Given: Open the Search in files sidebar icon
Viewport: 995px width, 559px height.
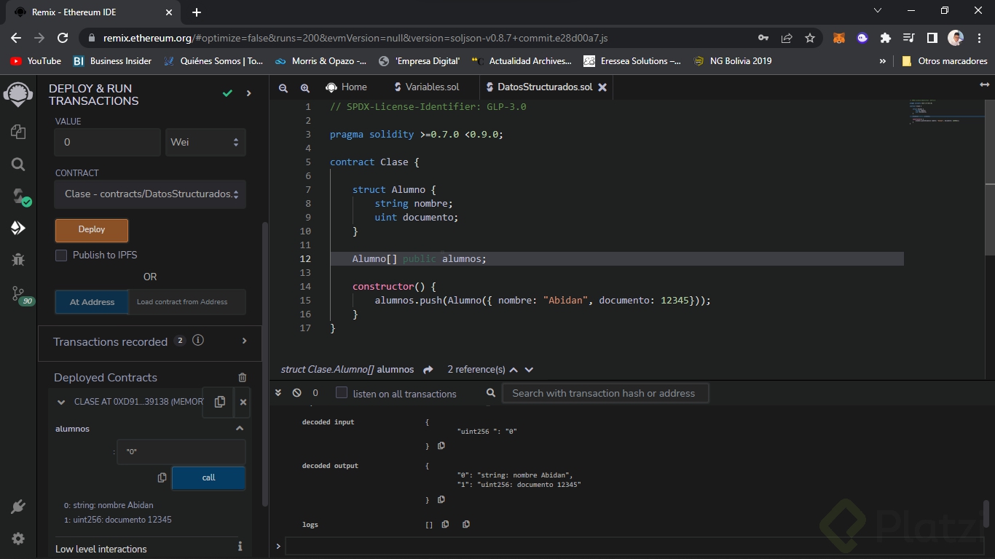Looking at the screenshot, I should [18, 164].
